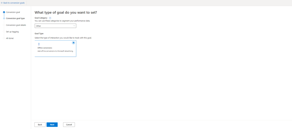Click the Cancel button
The image size is (292, 129).
click(69, 124)
